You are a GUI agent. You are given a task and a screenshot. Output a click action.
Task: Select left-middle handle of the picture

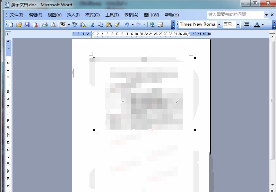tap(94, 130)
